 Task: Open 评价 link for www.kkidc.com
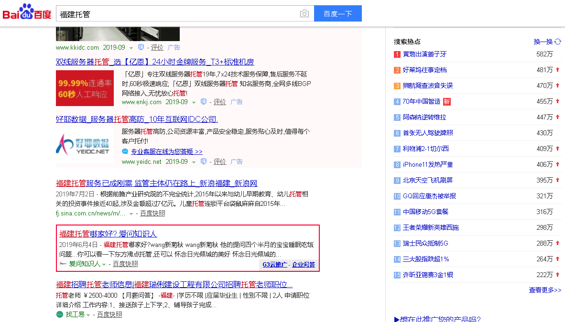coord(157,48)
